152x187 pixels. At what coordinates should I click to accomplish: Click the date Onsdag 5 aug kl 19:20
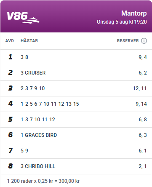click(122, 22)
